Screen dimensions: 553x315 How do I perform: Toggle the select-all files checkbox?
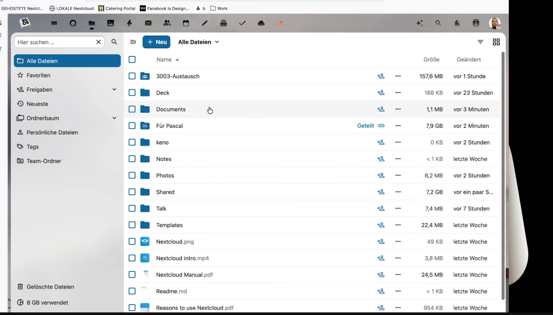click(132, 60)
